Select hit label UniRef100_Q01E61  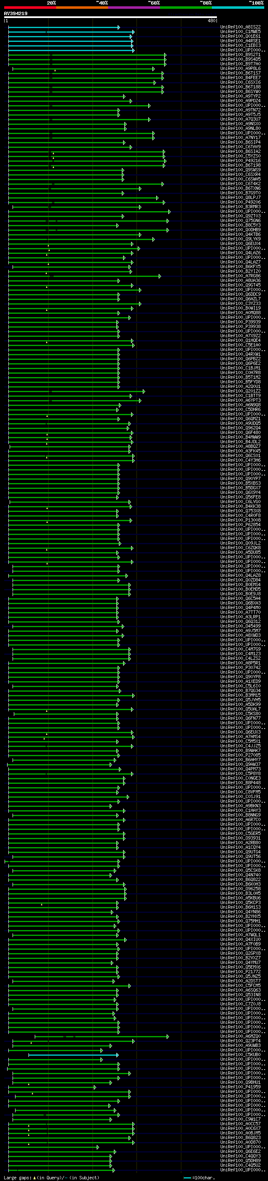tap(240, 36)
